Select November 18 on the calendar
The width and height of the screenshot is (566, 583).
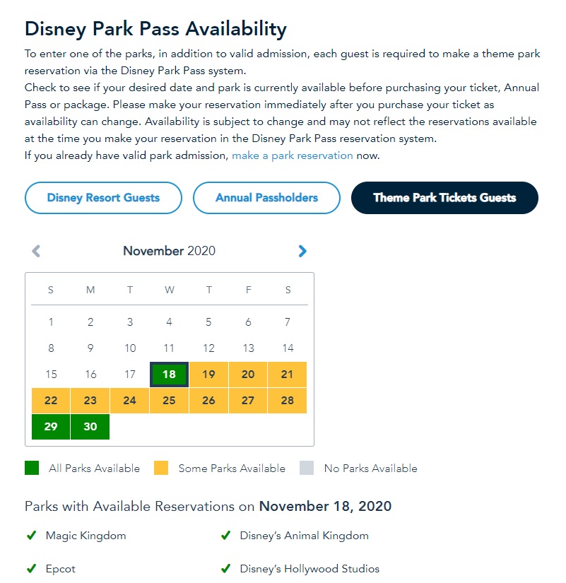pos(169,375)
